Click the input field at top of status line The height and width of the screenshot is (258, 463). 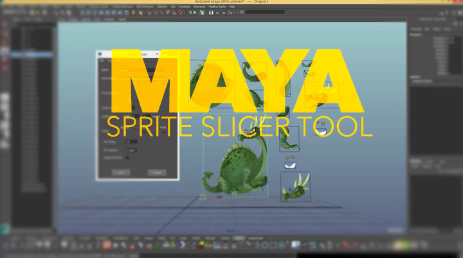coord(265,12)
